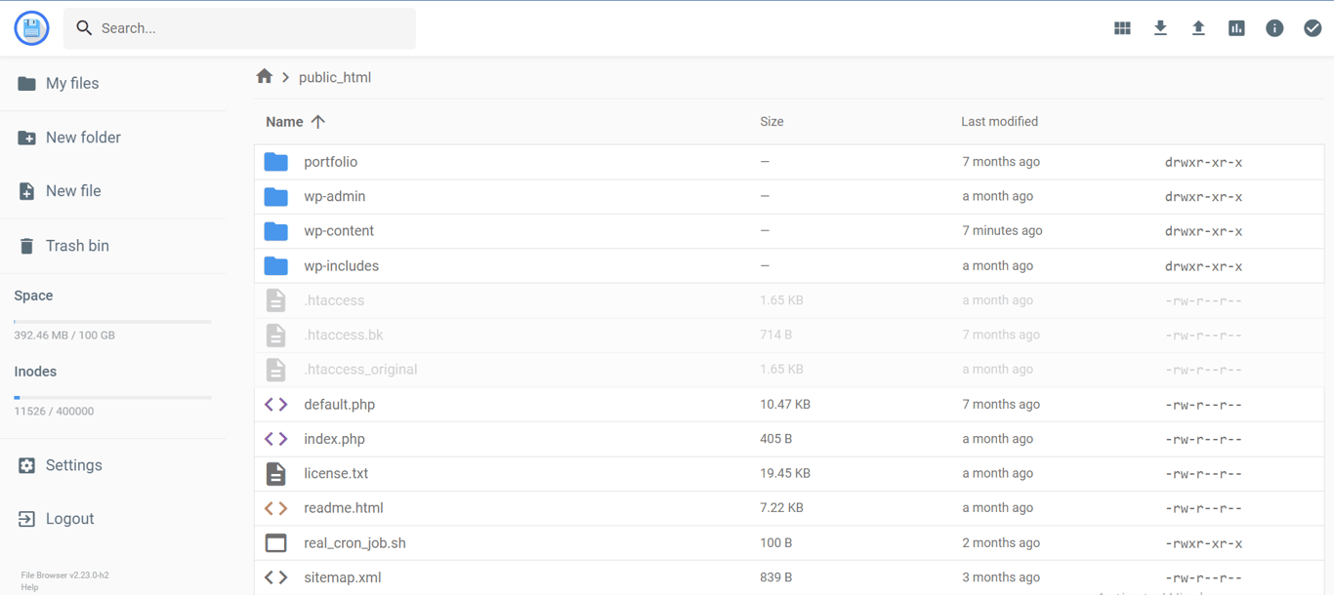Image resolution: width=1334 pixels, height=595 pixels.
Task: Click the Logout button
Action: tap(29, 518)
